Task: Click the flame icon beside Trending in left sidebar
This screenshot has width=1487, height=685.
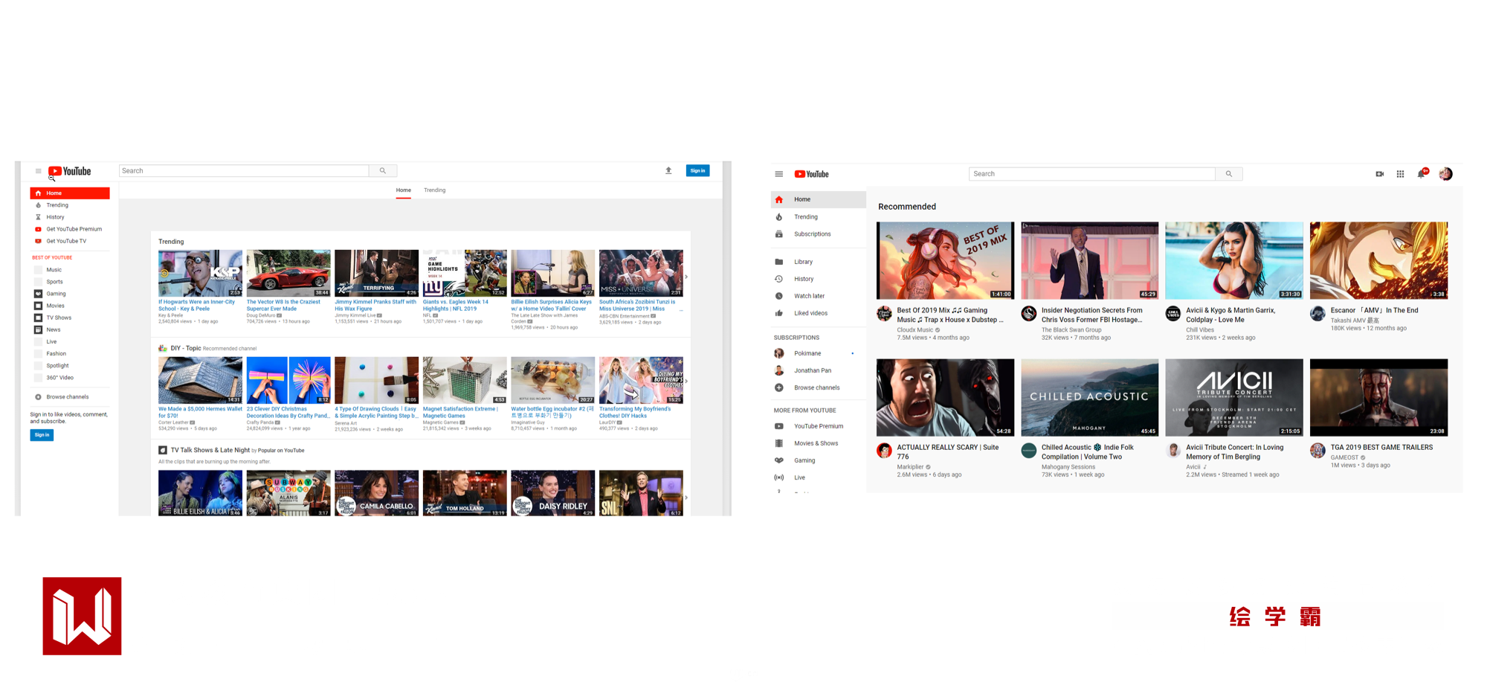Action: pyautogui.click(x=39, y=205)
